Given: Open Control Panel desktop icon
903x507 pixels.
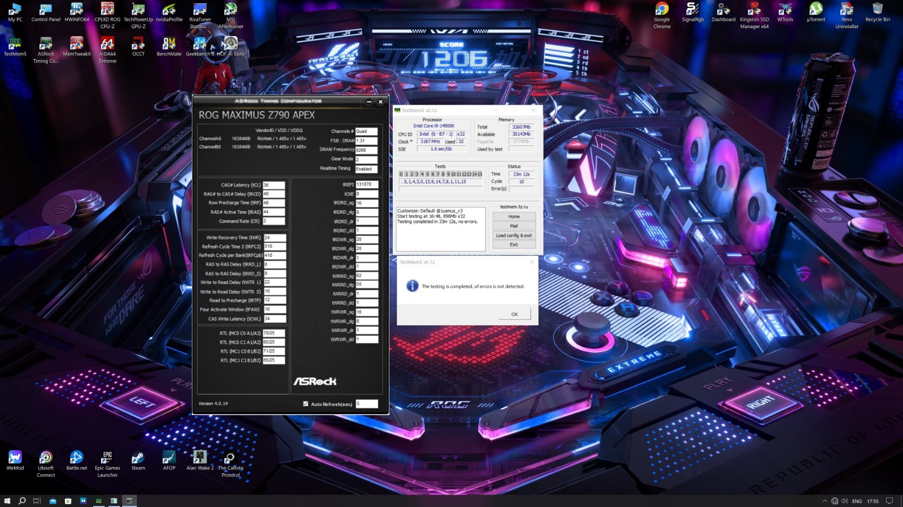Looking at the screenshot, I should [46, 14].
